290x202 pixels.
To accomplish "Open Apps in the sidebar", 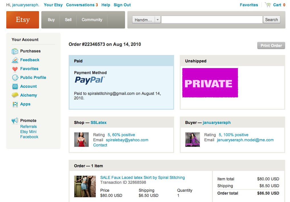I will (x=25, y=104).
